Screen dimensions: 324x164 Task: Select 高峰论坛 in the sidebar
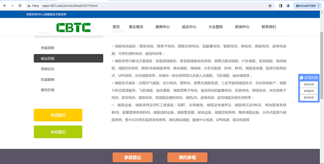point(47,69)
